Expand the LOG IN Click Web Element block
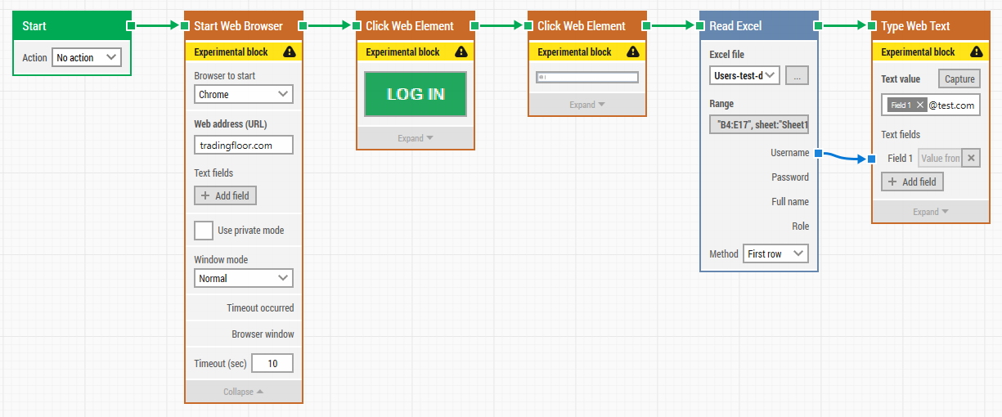The height and width of the screenshot is (417, 1002). point(416,138)
